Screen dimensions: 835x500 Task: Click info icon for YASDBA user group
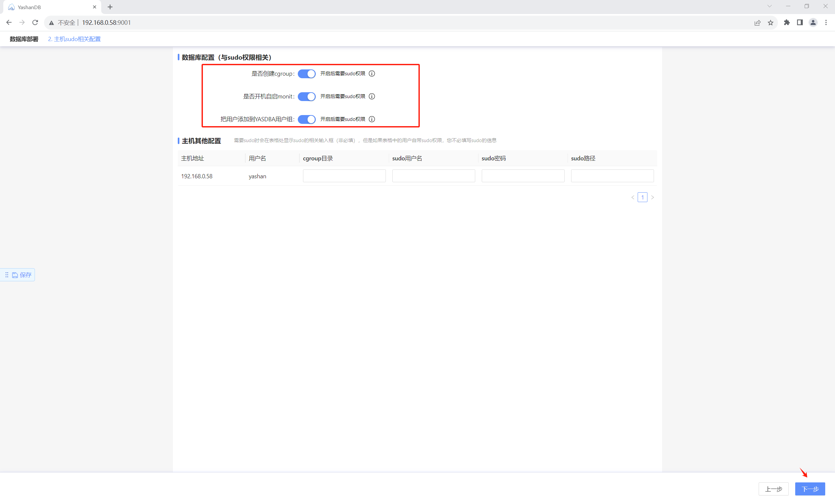pos(372,119)
